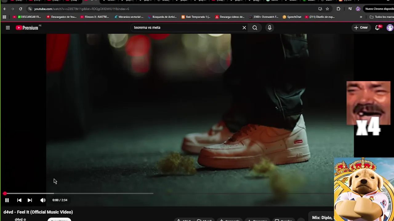Image resolution: width=394 pixels, height=221 pixels.
Task: Open the 'Baki Temporada 1' bookmark
Action: click(x=196, y=17)
